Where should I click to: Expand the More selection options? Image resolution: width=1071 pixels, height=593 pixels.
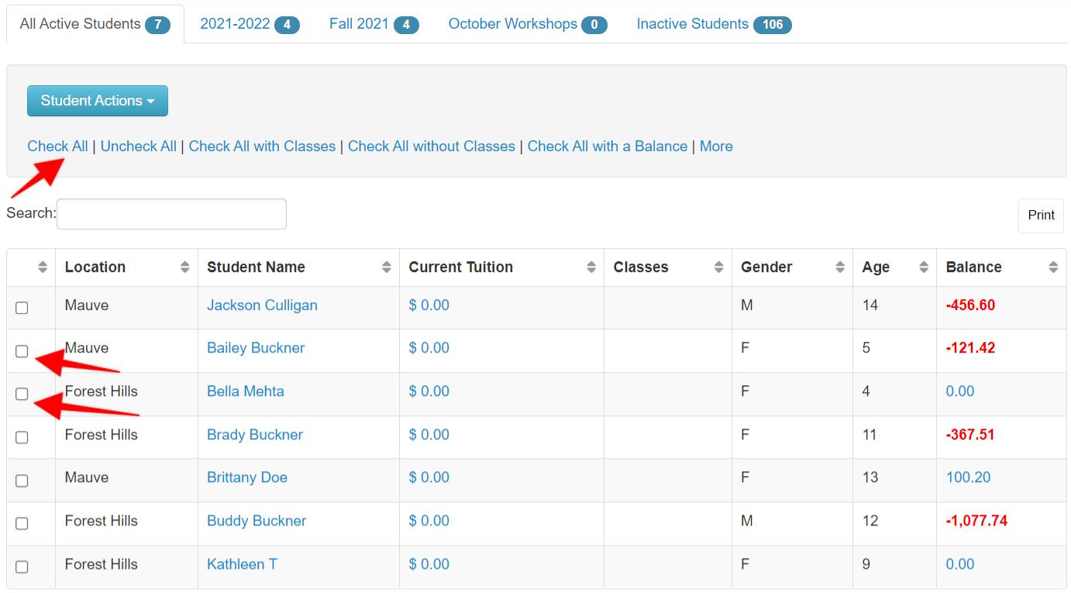716,147
